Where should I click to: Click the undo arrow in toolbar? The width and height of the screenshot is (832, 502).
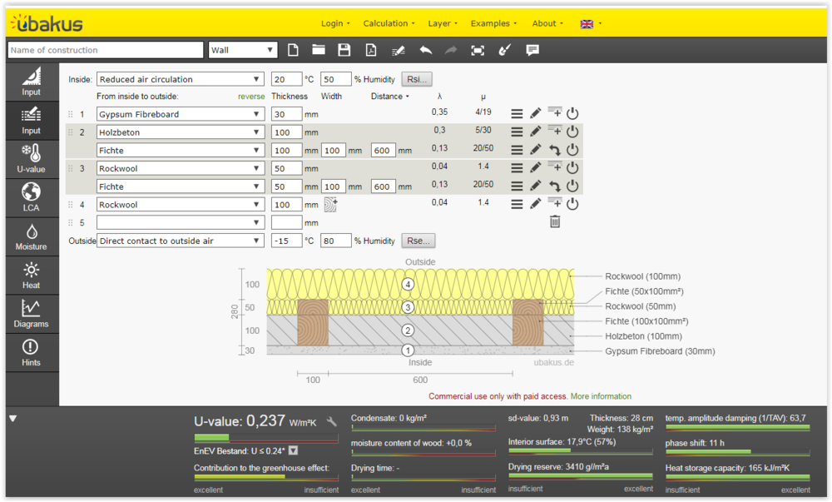point(425,50)
